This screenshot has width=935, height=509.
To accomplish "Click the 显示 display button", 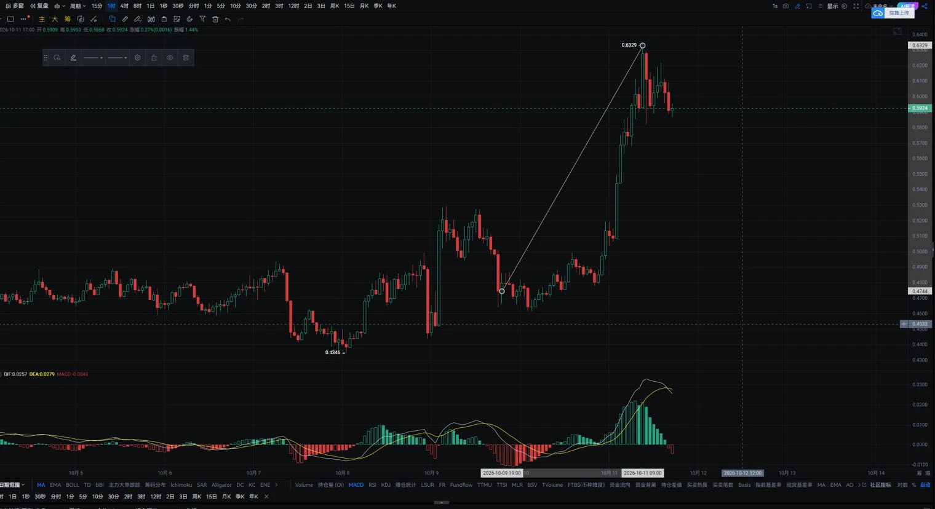I will click(x=832, y=6).
